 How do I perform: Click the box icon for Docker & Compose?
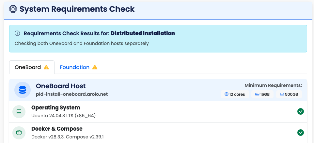coord(19,133)
